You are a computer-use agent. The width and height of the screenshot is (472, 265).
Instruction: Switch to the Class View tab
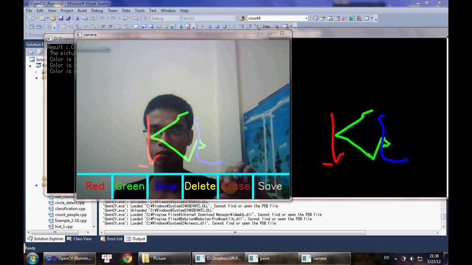[x=80, y=239]
